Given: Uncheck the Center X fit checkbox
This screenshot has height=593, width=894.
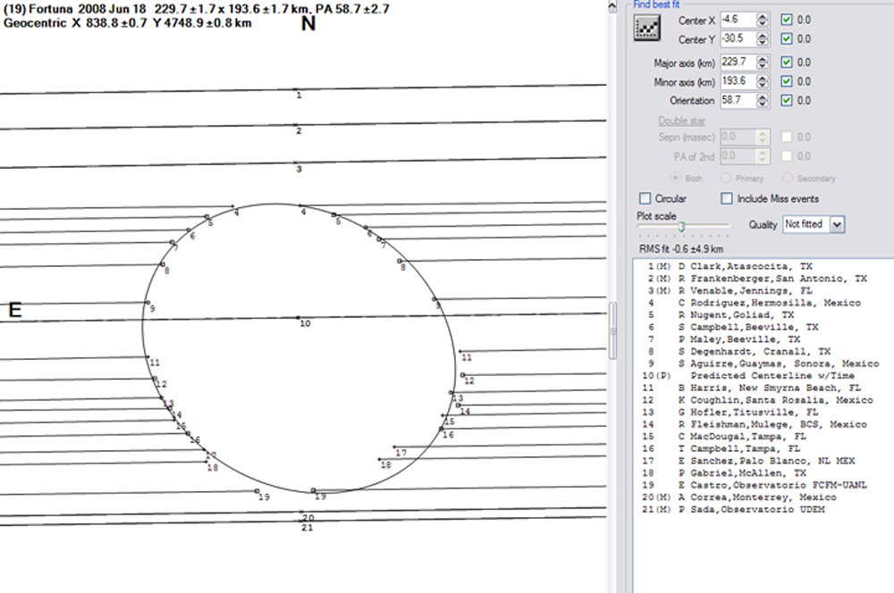Looking at the screenshot, I should pos(786,20).
